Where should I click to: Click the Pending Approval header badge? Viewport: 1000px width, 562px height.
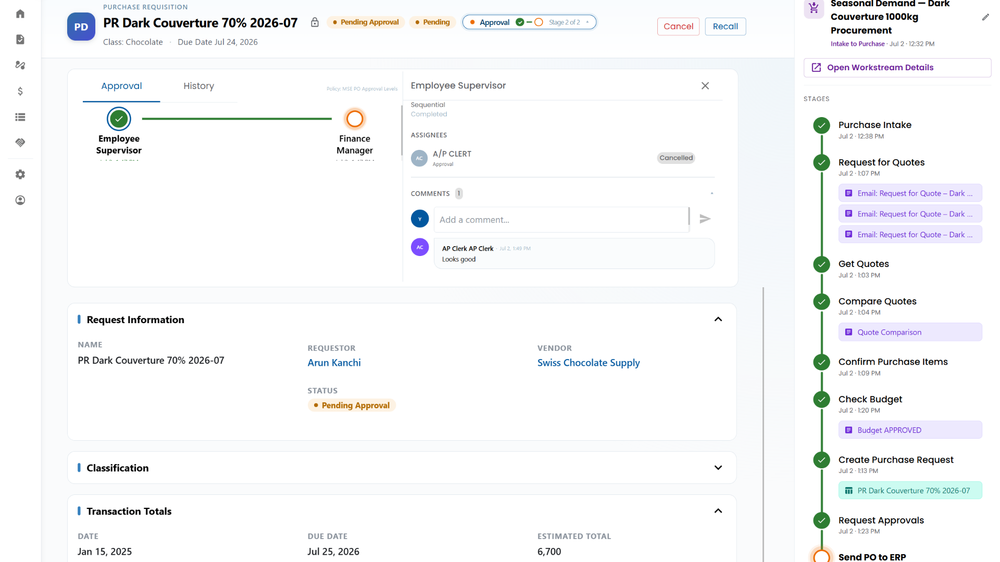pyautogui.click(x=366, y=22)
